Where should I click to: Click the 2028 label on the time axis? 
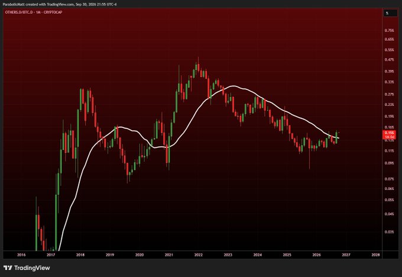click(x=375, y=255)
